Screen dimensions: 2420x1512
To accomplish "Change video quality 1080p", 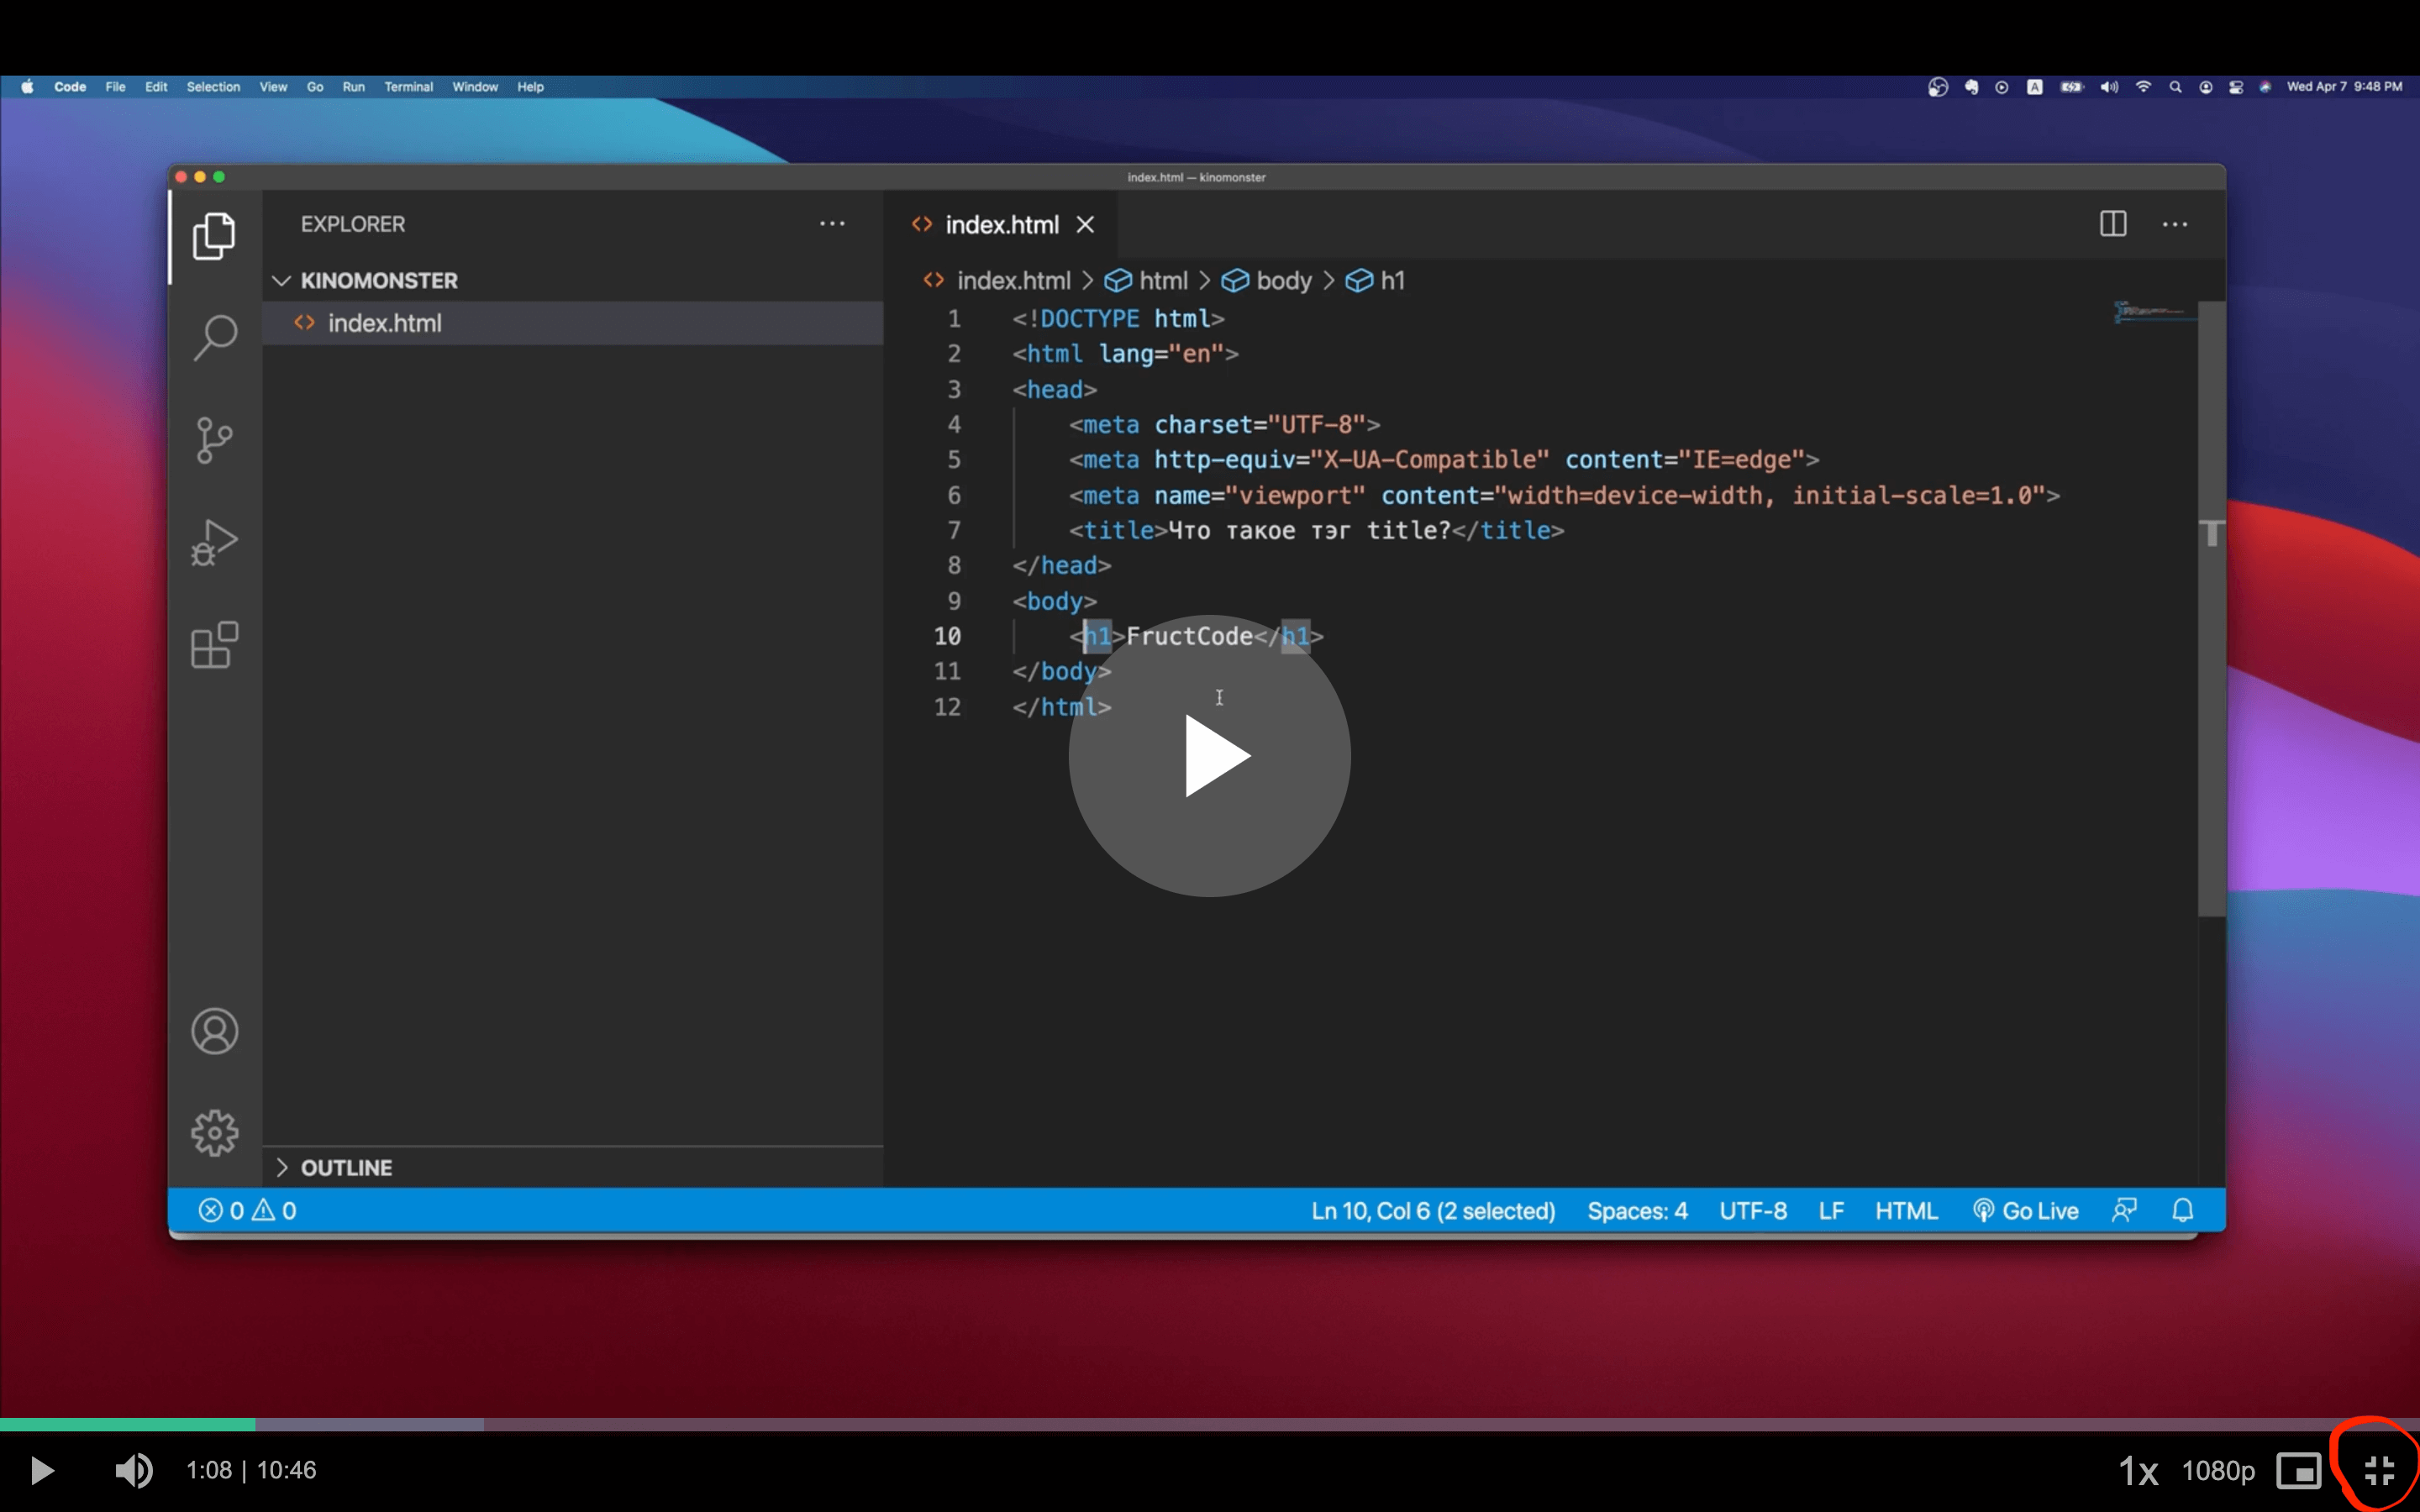I will coord(2218,1470).
